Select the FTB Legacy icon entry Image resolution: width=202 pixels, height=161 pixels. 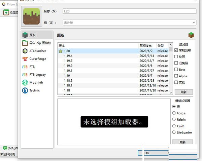(25, 75)
